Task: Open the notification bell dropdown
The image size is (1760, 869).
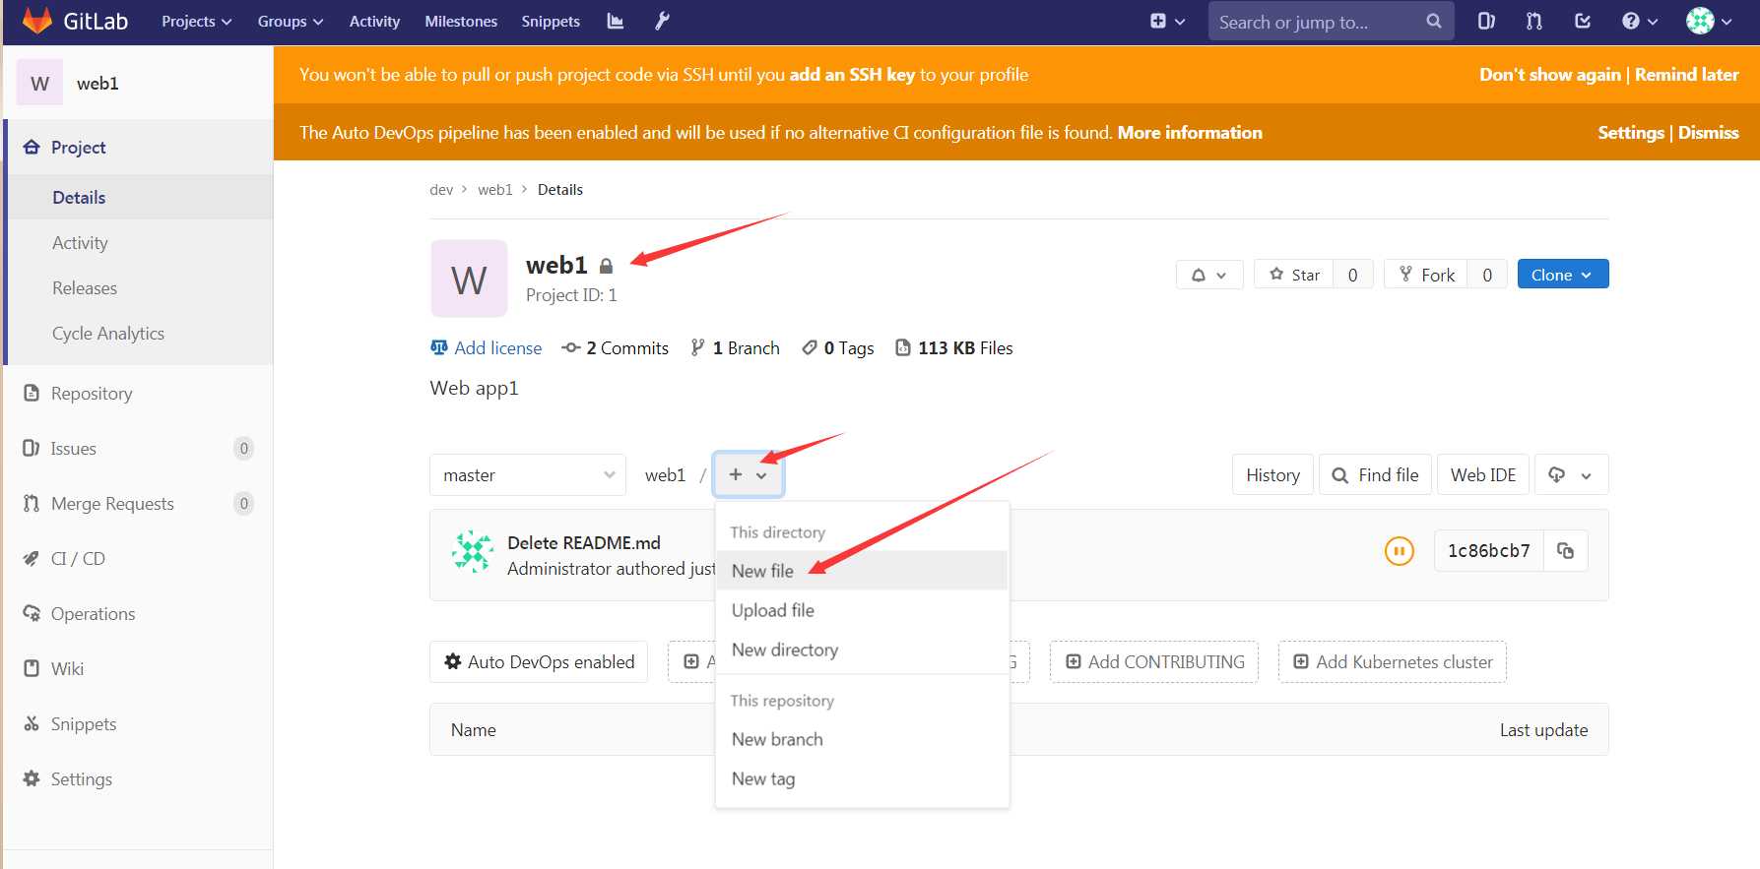Action: (1209, 275)
